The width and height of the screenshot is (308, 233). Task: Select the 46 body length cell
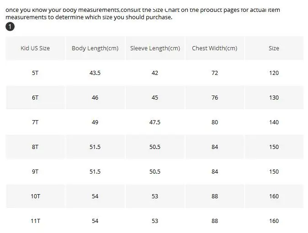point(95,98)
